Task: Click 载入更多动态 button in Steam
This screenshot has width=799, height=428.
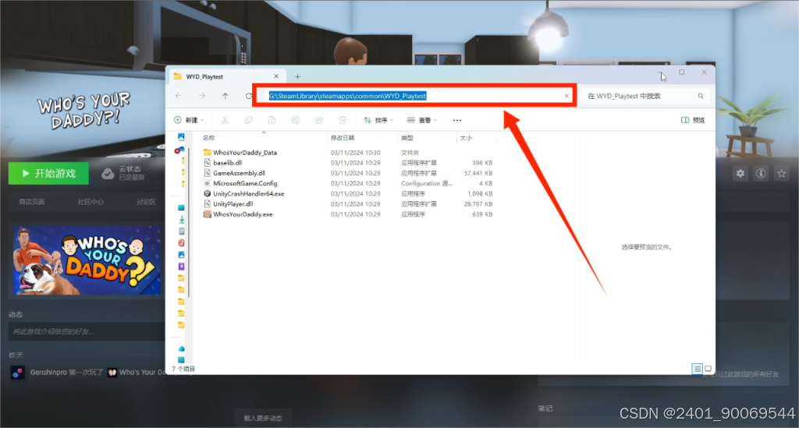Action: [x=263, y=418]
